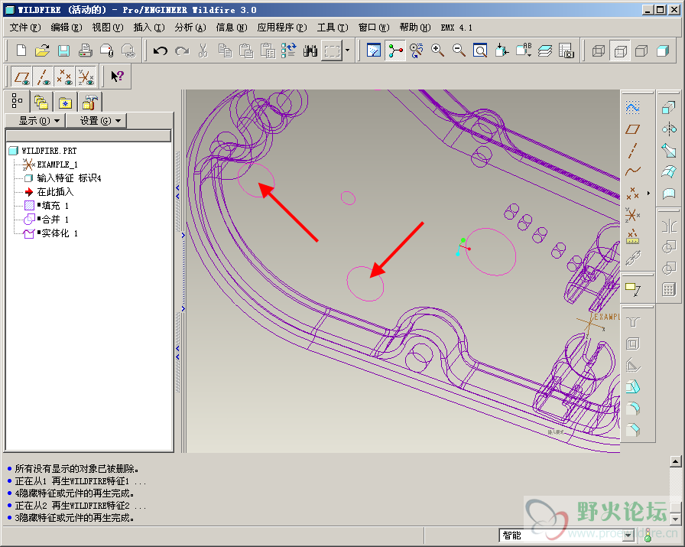Select the Datum Plane tool in right toolbar
Screen dimensions: 685x547
632,129
